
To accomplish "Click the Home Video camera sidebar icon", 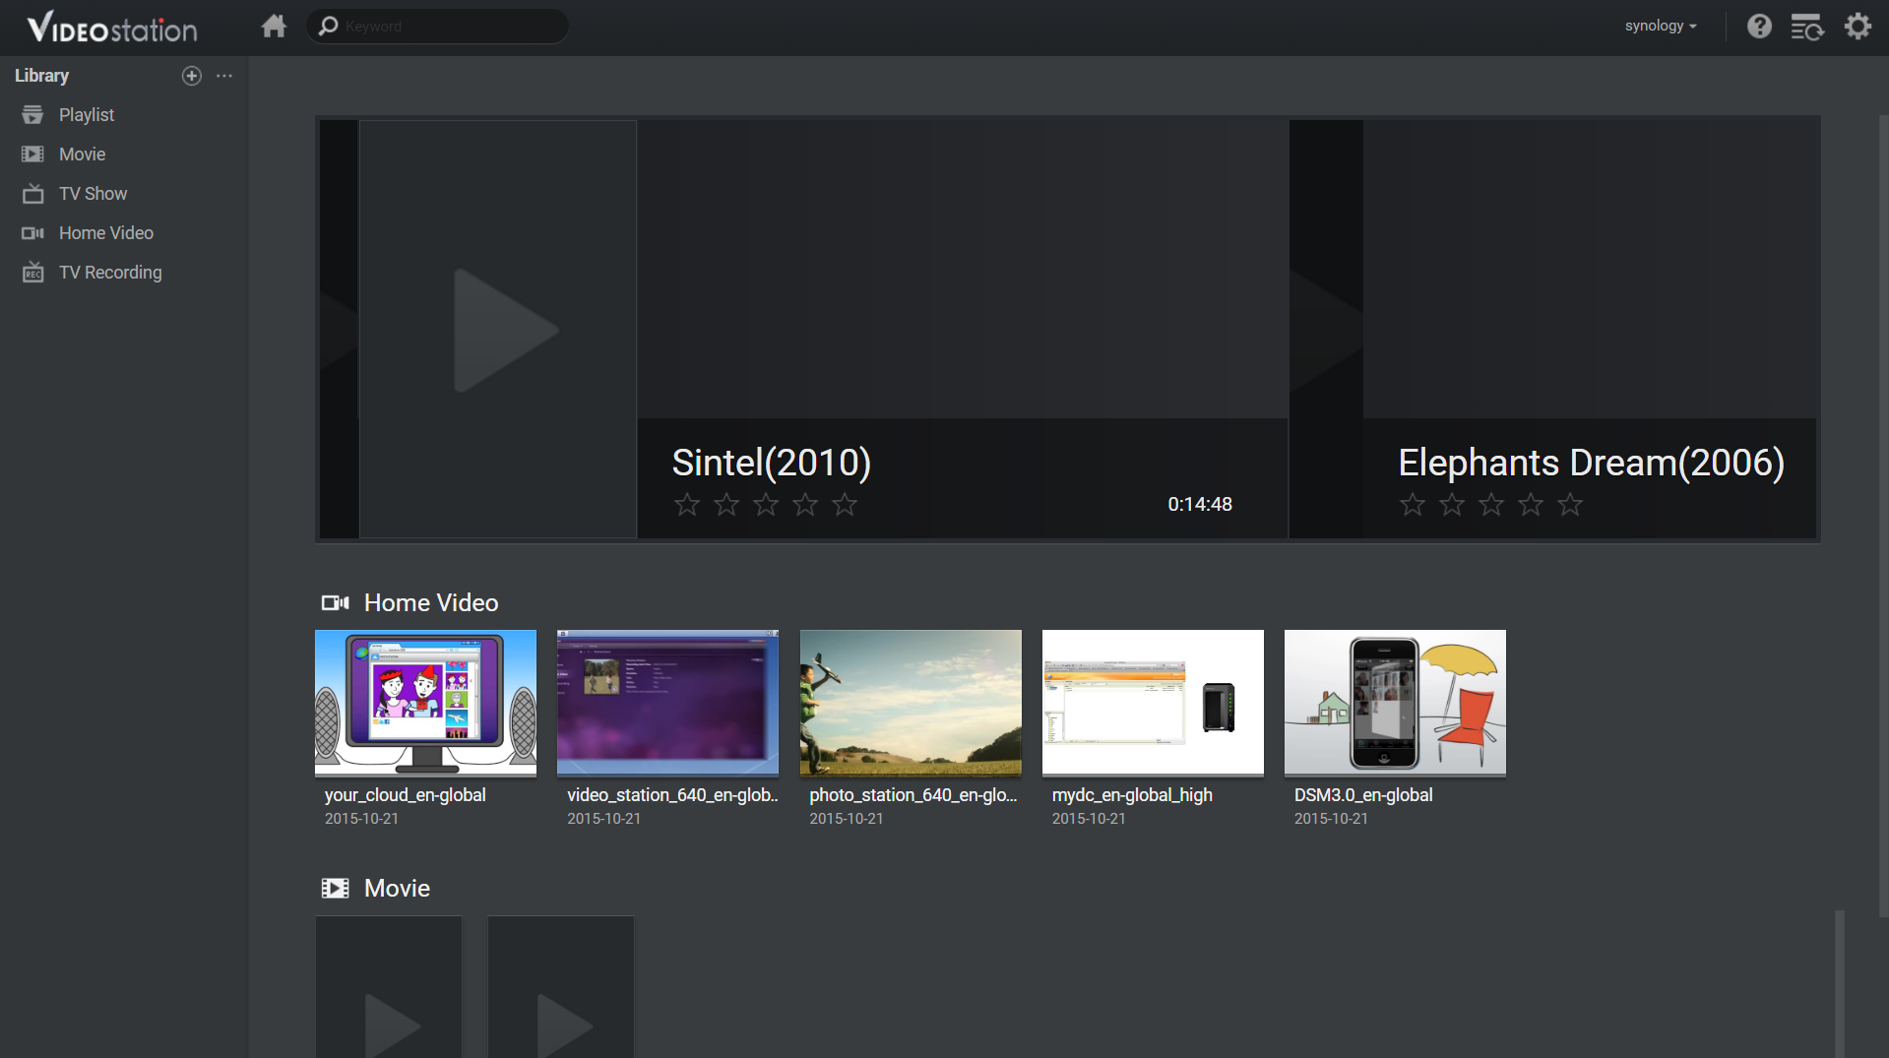I will pyautogui.click(x=33, y=233).
